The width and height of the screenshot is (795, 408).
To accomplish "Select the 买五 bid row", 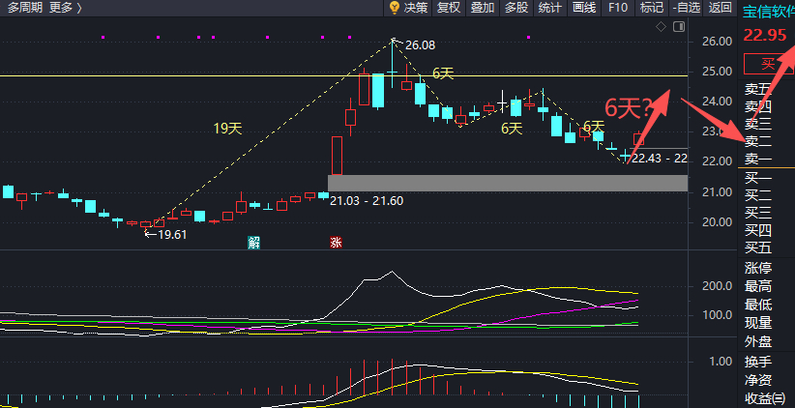I will click(758, 248).
